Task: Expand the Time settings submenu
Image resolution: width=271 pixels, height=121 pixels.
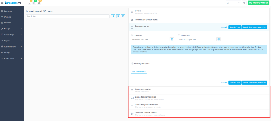Action: coord(12,35)
